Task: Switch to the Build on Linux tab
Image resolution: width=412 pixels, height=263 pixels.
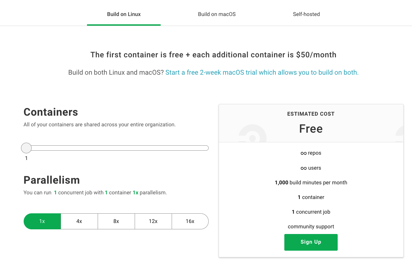Action: click(x=124, y=14)
